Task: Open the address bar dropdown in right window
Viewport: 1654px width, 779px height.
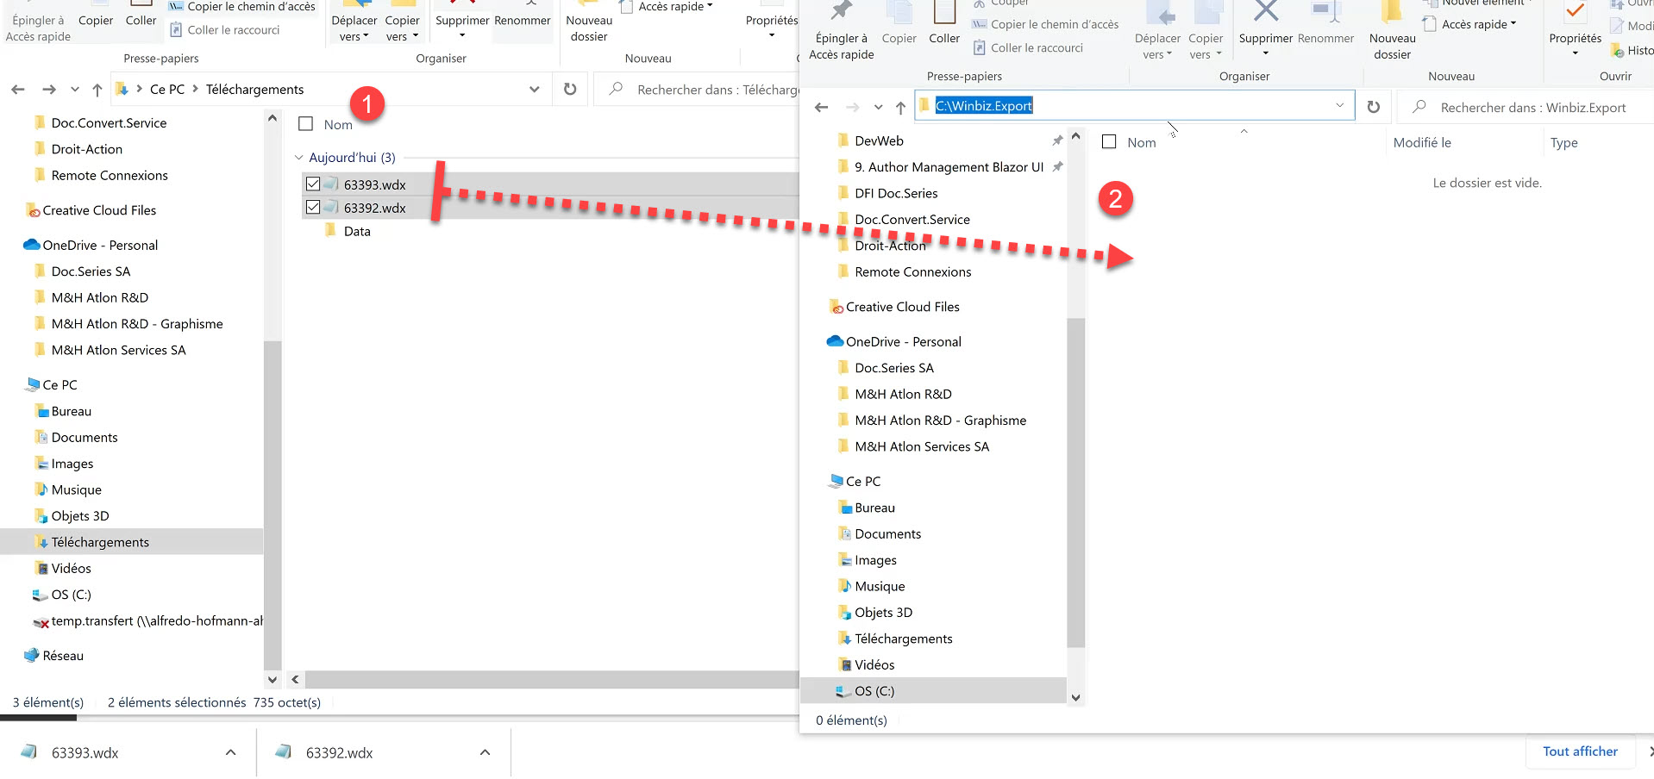Action: click(x=1339, y=106)
